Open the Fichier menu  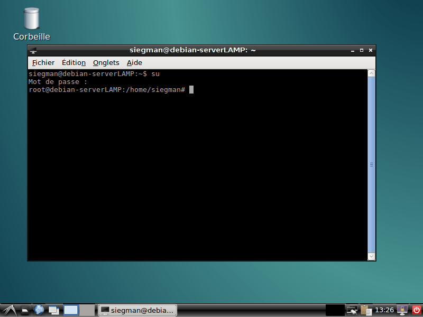[43, 62]
